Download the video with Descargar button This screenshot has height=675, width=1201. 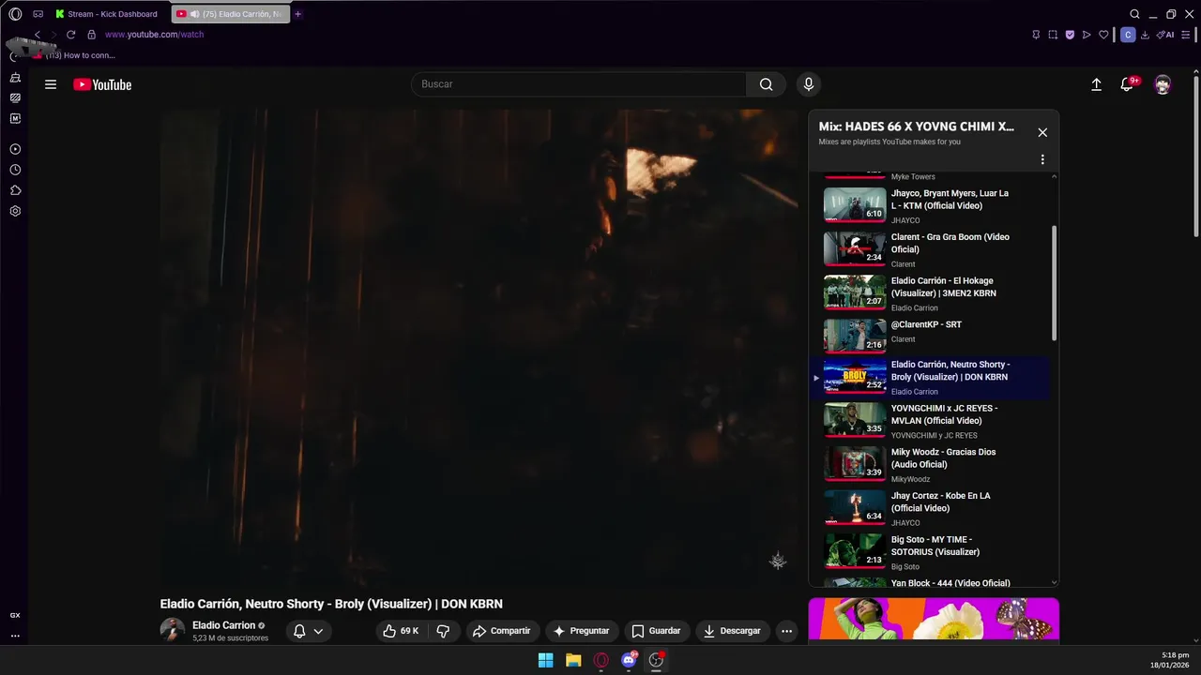[732, 631]
